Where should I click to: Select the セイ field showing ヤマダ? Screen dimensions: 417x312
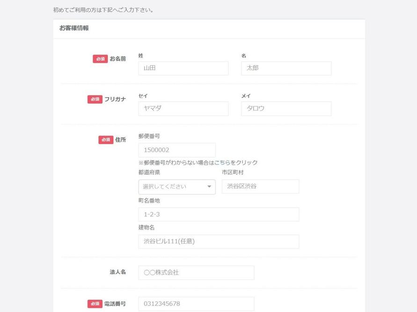pyautogui.click(x=183, y=109)
